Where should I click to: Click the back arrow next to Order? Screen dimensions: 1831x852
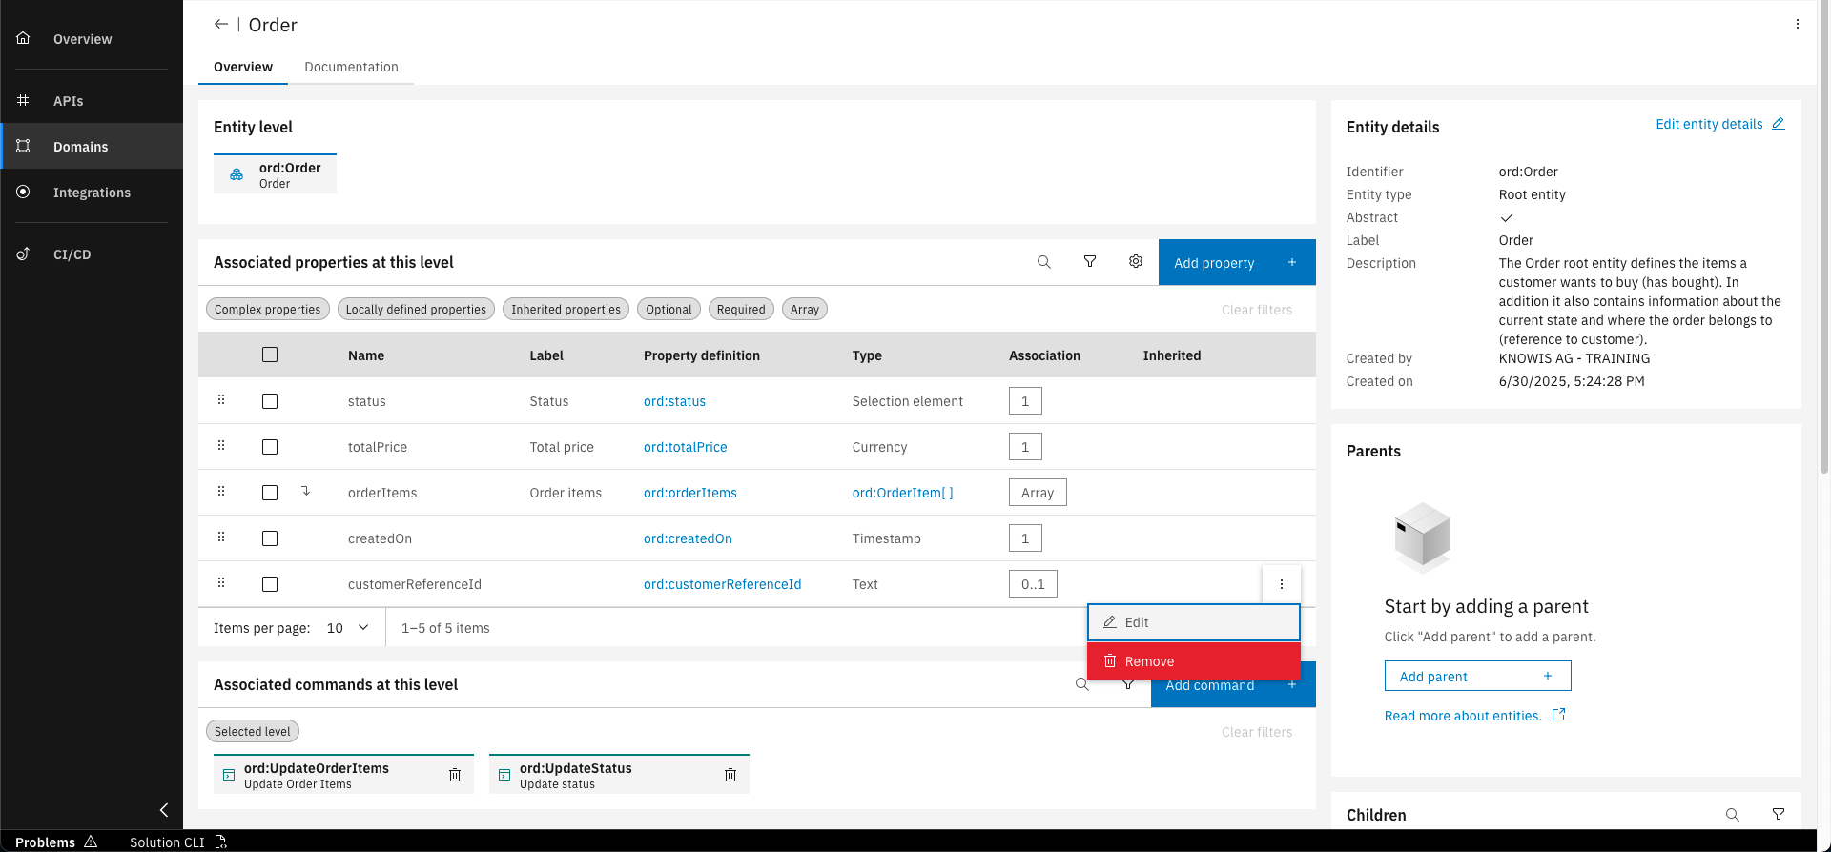pyautogui.click(x=221, y=25)
